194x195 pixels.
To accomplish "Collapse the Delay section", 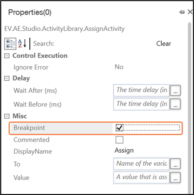I will pyautogui.click(x=7, y=78).
